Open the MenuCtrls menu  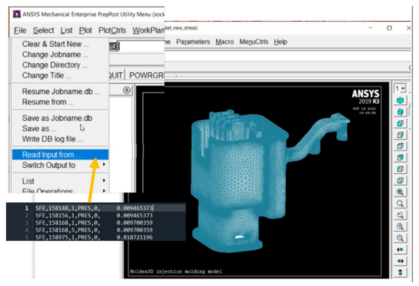click(254, 42)
